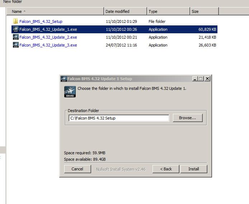The height and width of the screenshot is (204, 249).
Task: Click the Falcon_BMS_4.32_Update_2.exe application icon
Action: coord(16,37)
